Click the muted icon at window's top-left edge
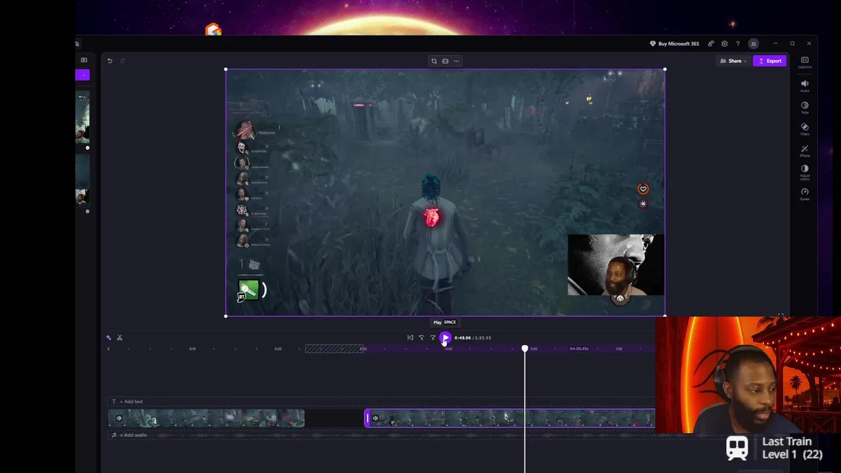Viewport: 841px width, 473px height. (77, 44)
